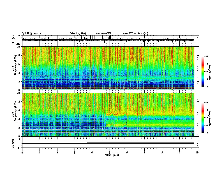The width and height of the screenshot is (222, 171).
Task: Click time axis tick label "3"
Action: click(75, 153)
